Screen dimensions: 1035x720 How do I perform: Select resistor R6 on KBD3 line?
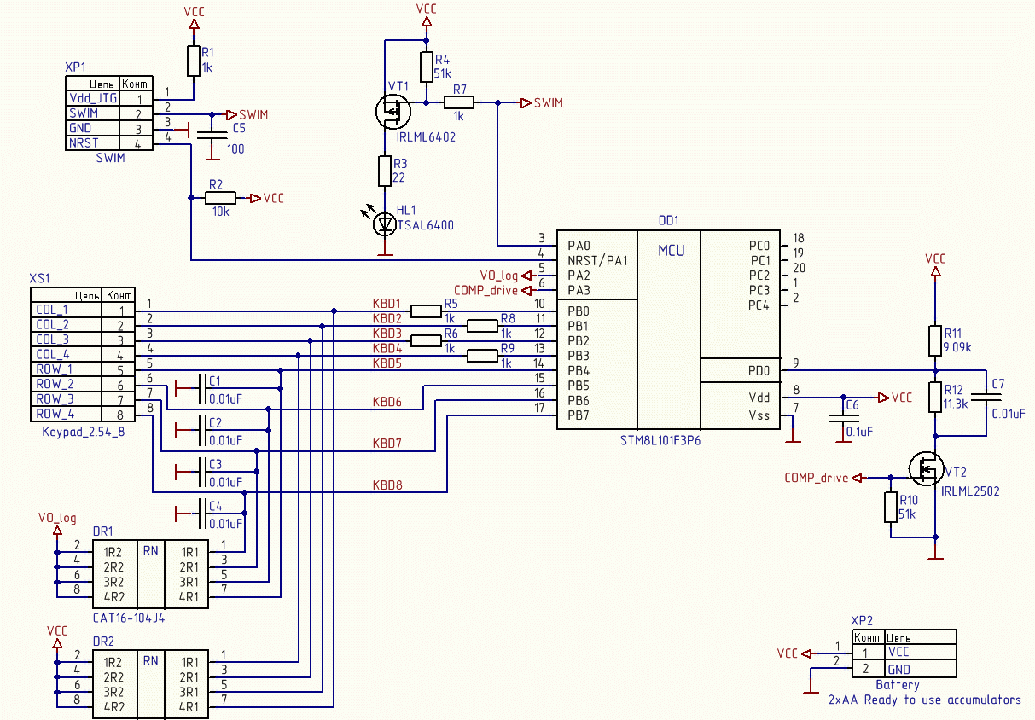[426, 340]
